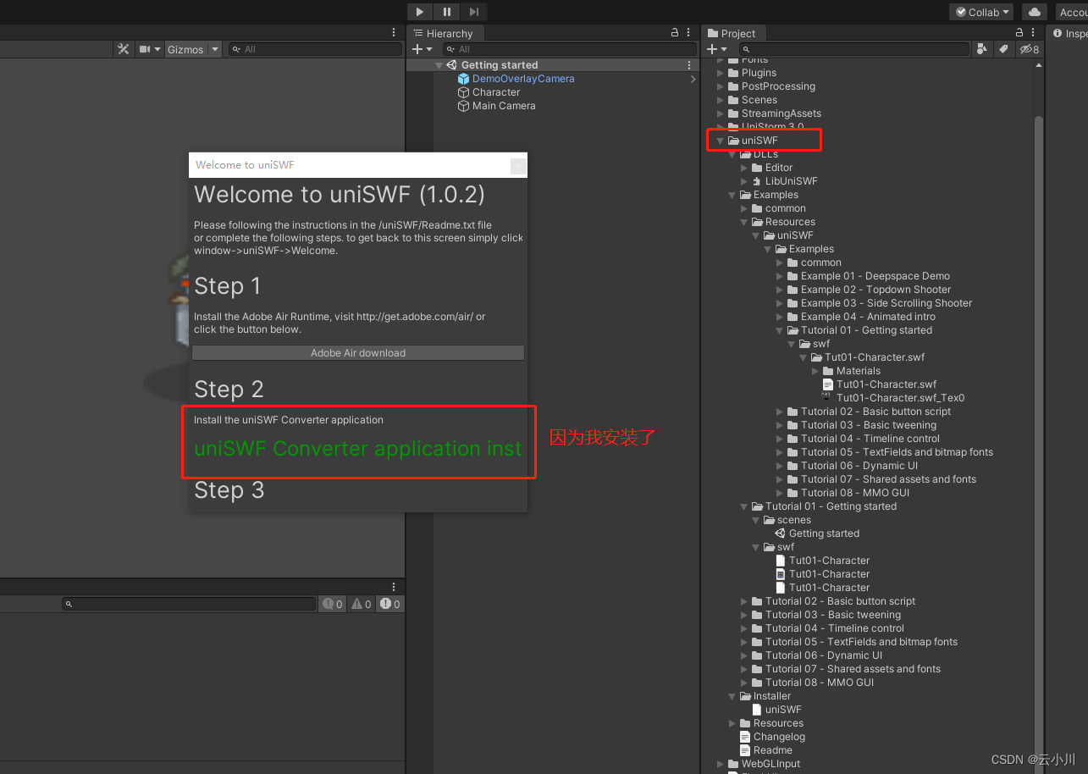The height and width of the screenshot is (774, 1088).
Task: Expand the StreamingAssets folder
Action: (721, 113)
